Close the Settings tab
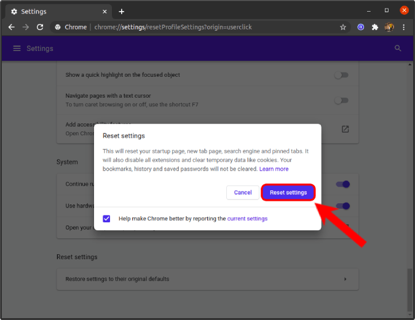The height and width of the screenshot is (320, 415). tap(105, 12)
